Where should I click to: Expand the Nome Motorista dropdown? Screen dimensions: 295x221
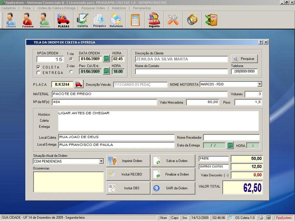coord(260,84)
